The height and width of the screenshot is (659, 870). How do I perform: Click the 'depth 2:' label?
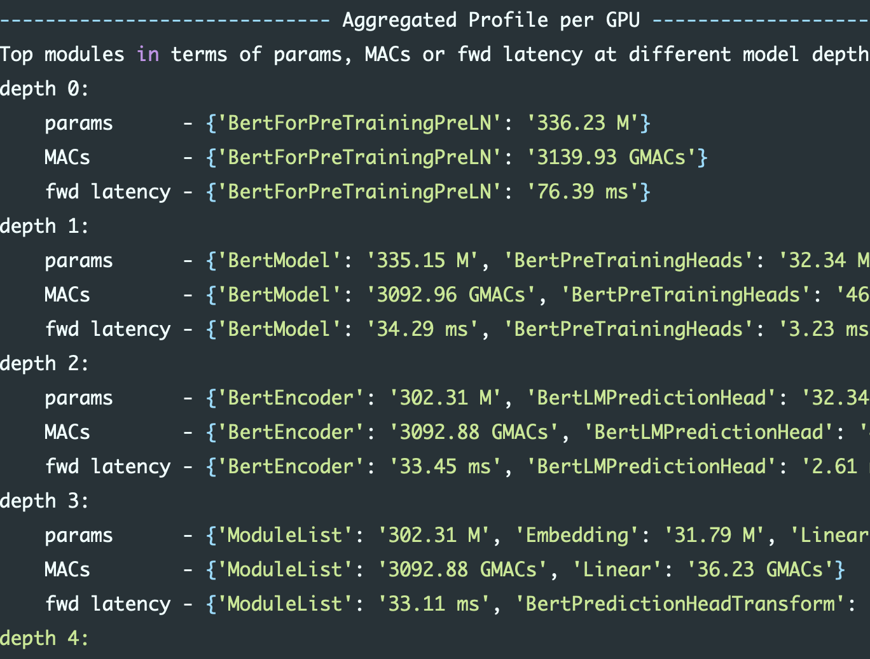[44, 364]
